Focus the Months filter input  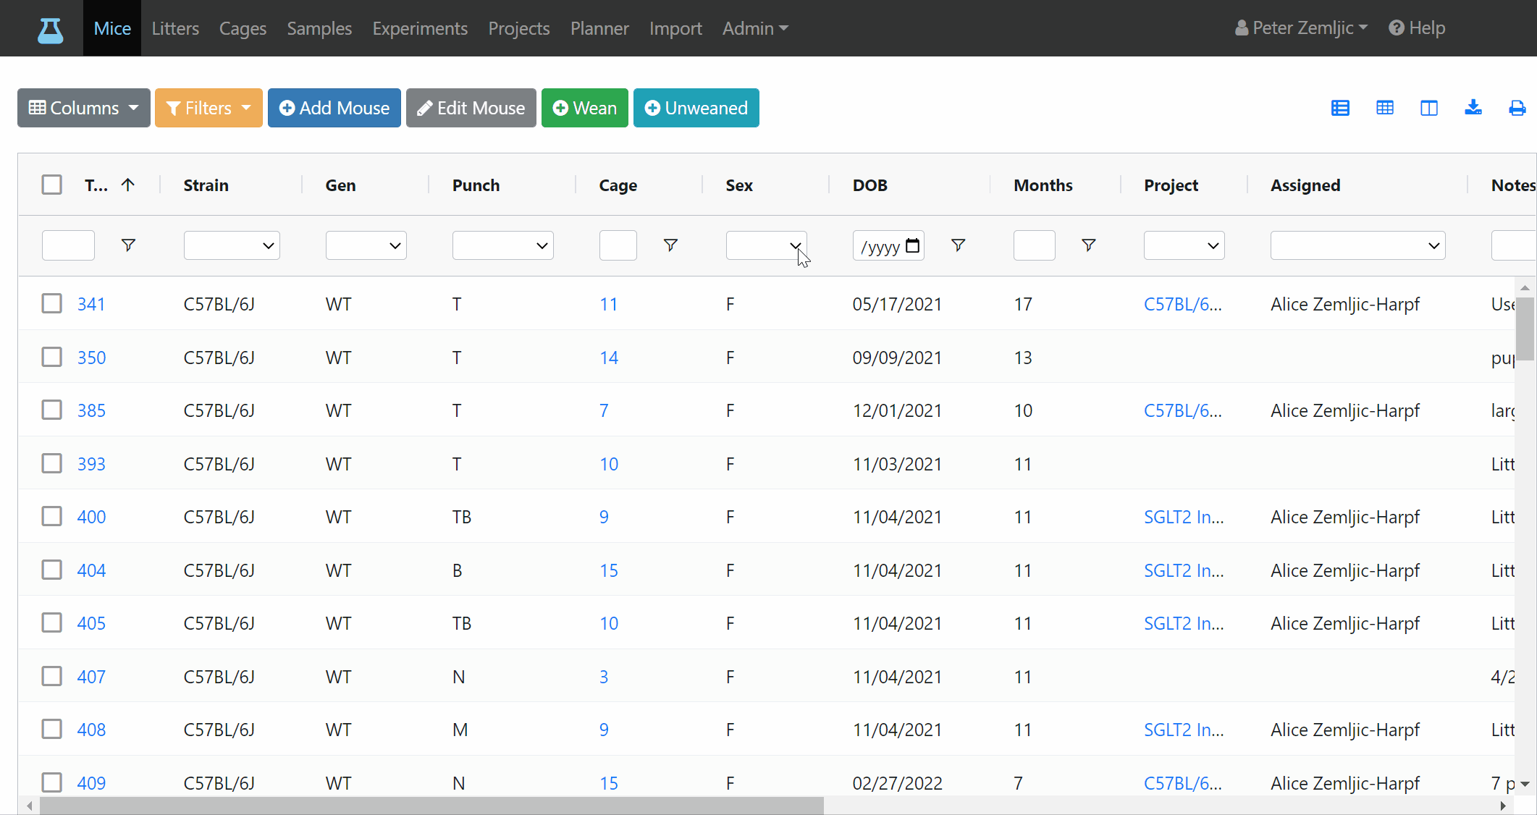1034,245
